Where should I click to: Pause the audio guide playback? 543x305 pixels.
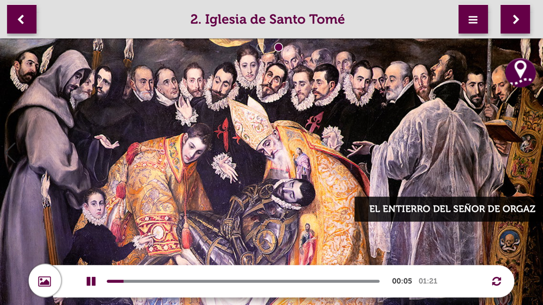click(91, 281)
